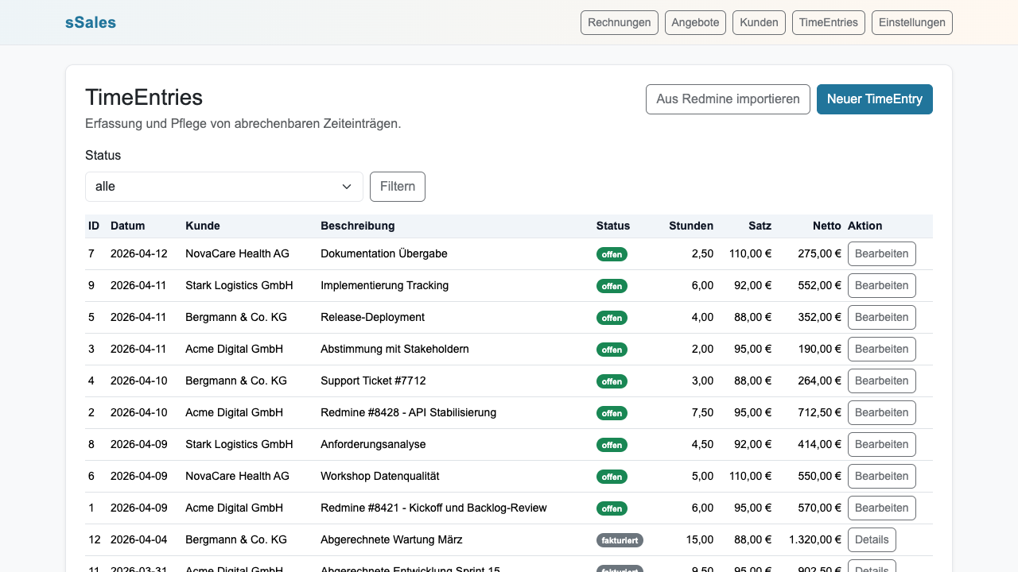Screen dimensions: 1018x572
Task: Click the offen badge on Release-Deployment
Action: pyautogui.click(x=612, y=317)
